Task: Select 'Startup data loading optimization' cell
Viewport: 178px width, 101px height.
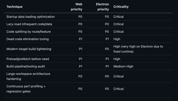Action: [x=31, y=17]
